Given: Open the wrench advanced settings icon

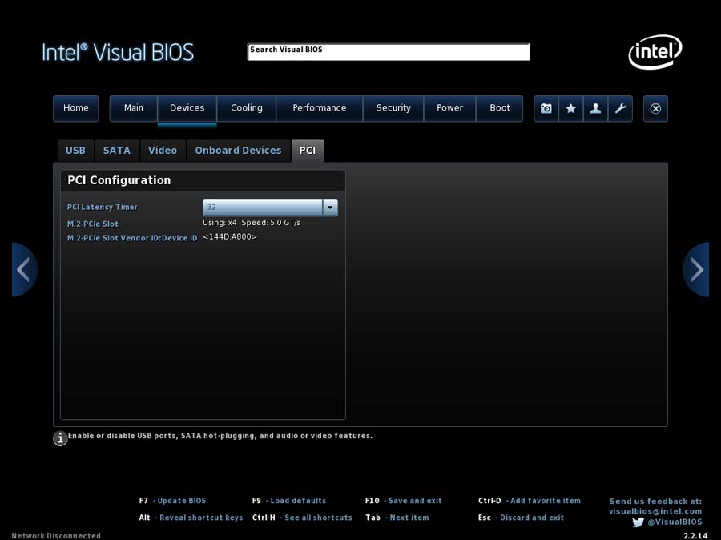Looking at the screenshot, I should point(620,108).
